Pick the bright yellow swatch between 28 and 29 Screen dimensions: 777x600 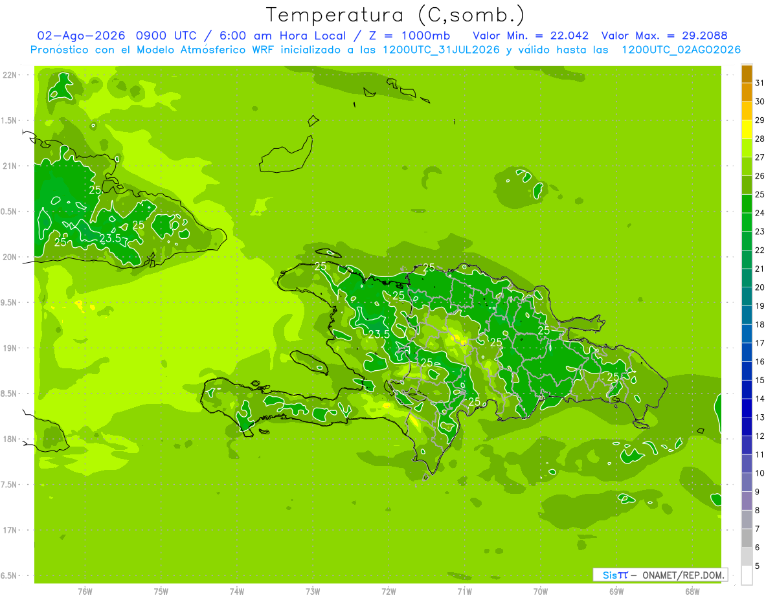click(747, 129)
